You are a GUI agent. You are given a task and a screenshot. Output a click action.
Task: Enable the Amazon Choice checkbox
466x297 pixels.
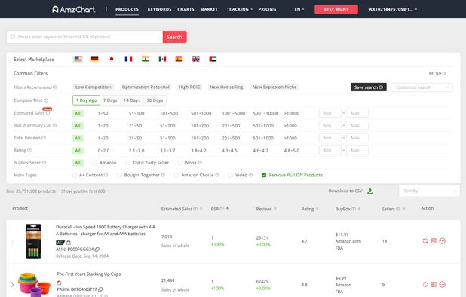point(176,175)
